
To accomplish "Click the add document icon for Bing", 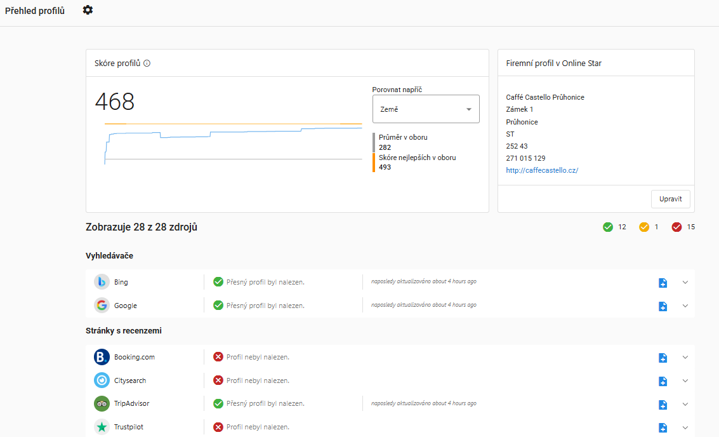I will [x=663, y=283].
